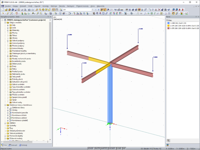Click navigator vertical scrollbar down arrow
Viewport: 200px width, 150px height.
(50, 139)
